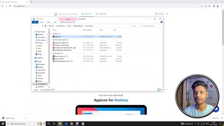This screenshot has width=224, height=126.
Task: Click Chrome's back arrow button
Action: (x=2, y=6)
